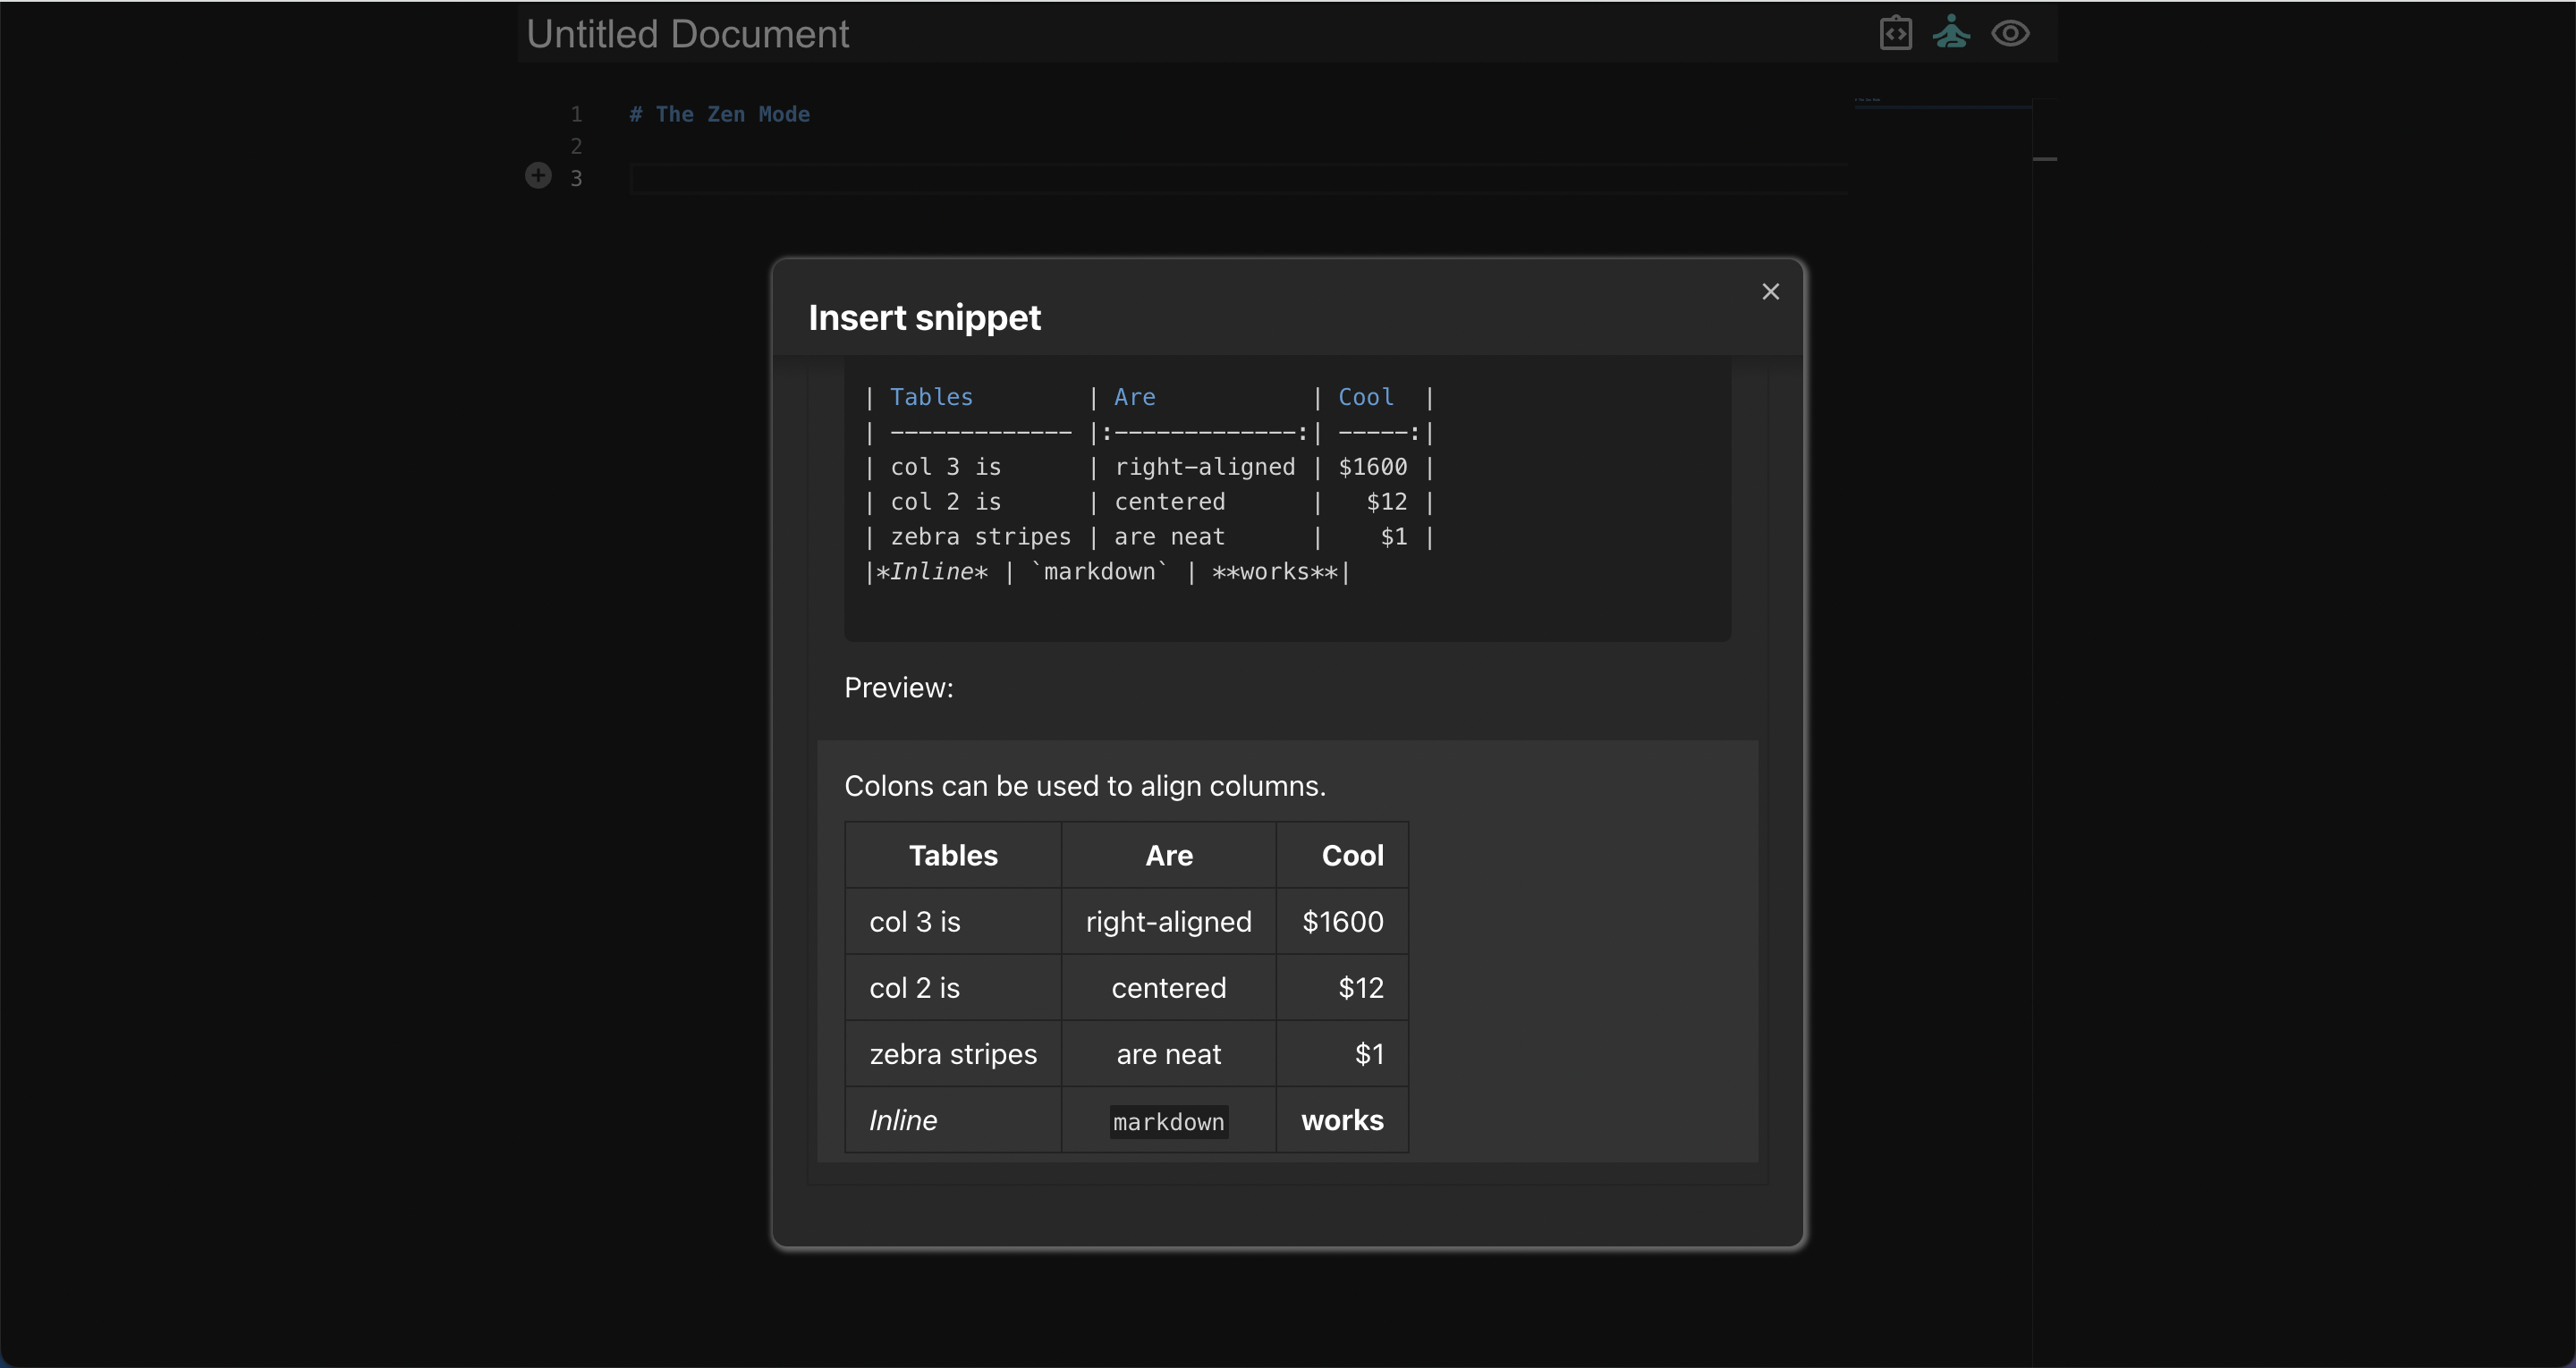Screen dimensions: 2576x1368
Task: Click the editor minimap scrollbar on the right
Action: [x=2044, y=160]
